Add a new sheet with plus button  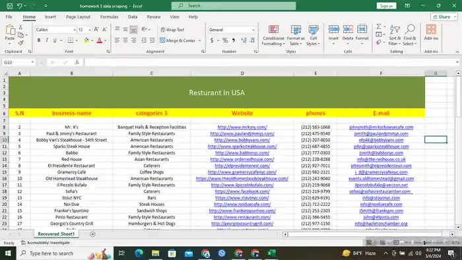point(92,234)
